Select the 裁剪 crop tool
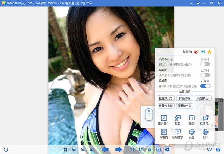 pyautogui.click(x=178, y=120)
